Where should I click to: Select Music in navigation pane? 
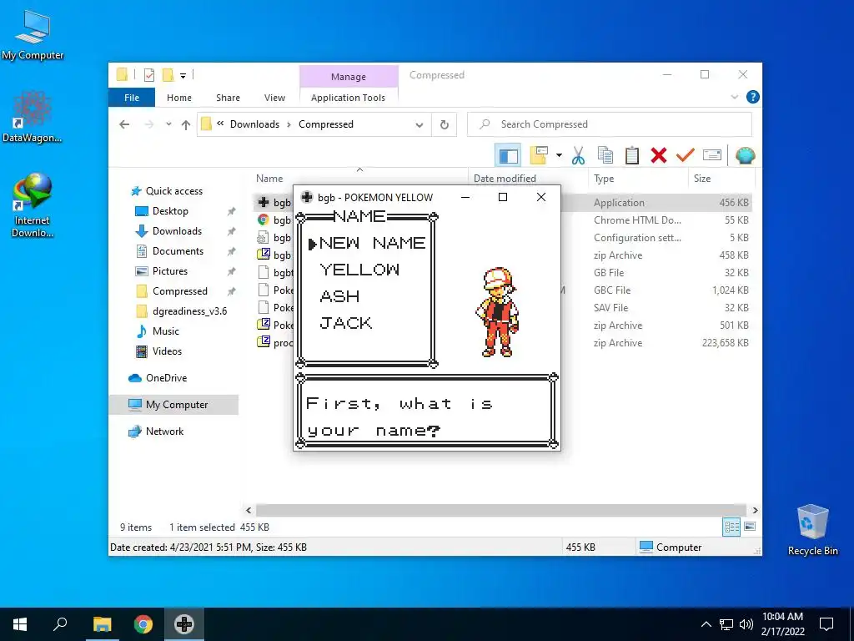click(165, 331)
